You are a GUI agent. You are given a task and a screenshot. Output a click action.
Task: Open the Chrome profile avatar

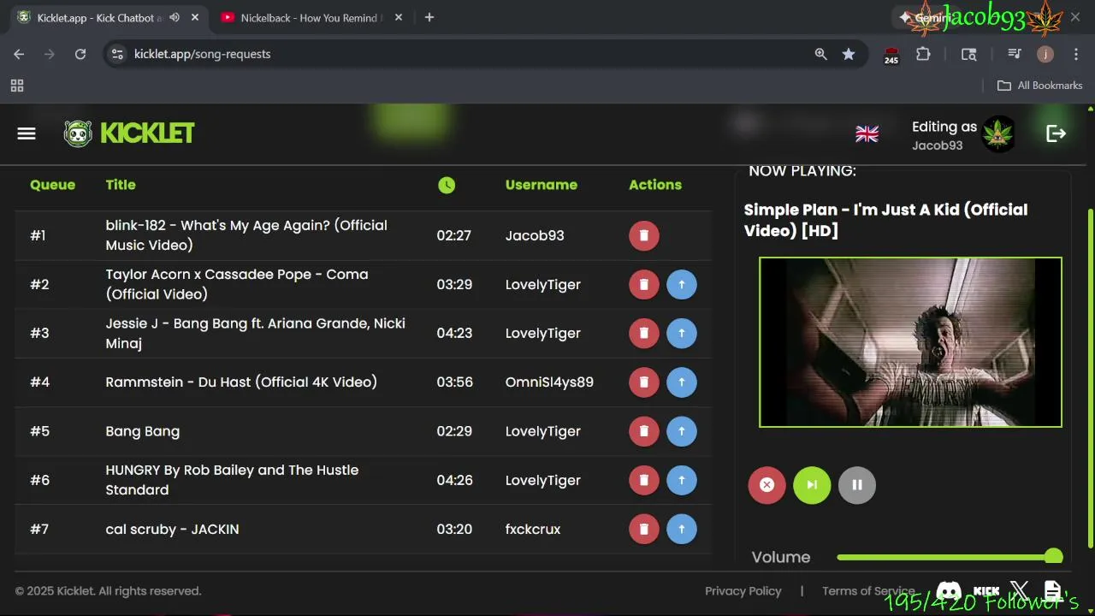point(1045,54)
